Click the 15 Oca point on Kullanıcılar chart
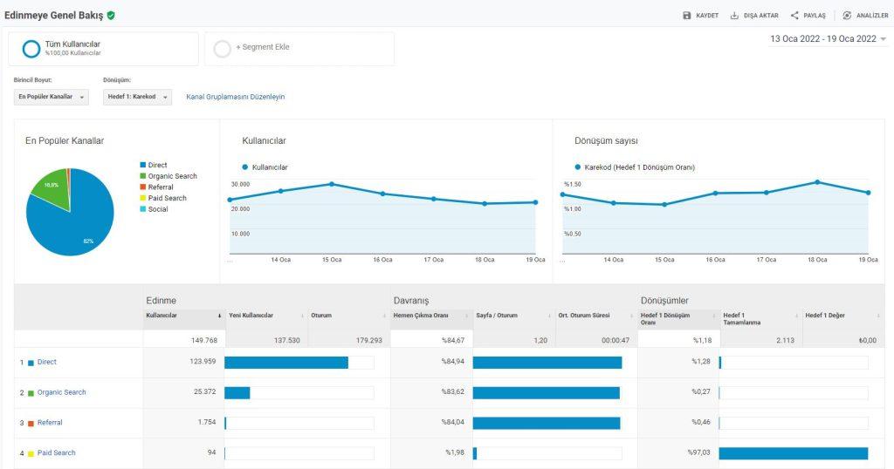894x469 pixels. tap(332, 184)
